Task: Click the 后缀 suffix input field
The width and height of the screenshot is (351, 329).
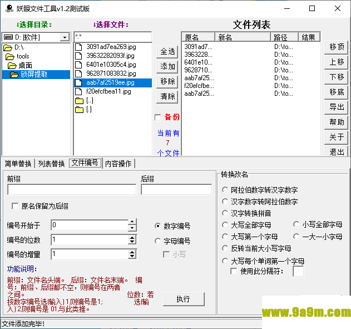Action: tap(176, 189)
